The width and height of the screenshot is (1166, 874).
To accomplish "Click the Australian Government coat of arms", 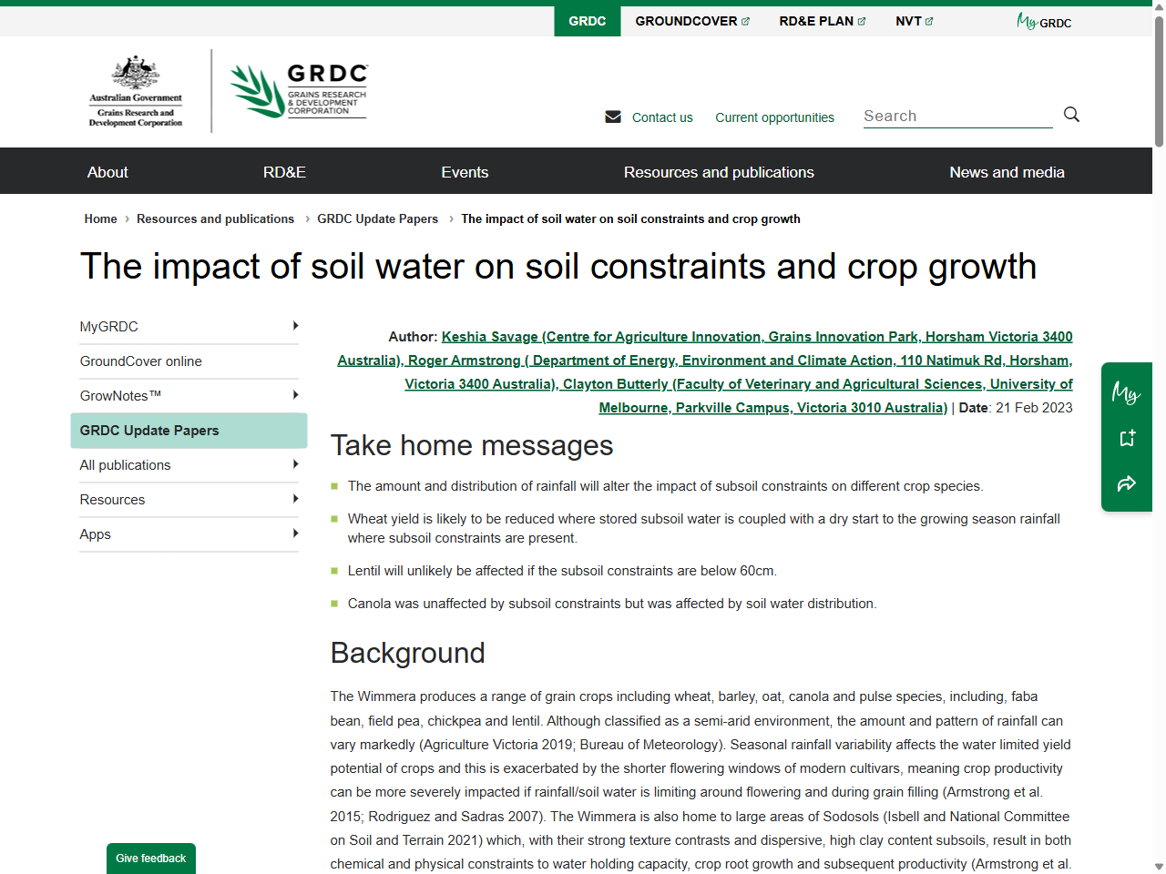I will click(x=135, y=77).
